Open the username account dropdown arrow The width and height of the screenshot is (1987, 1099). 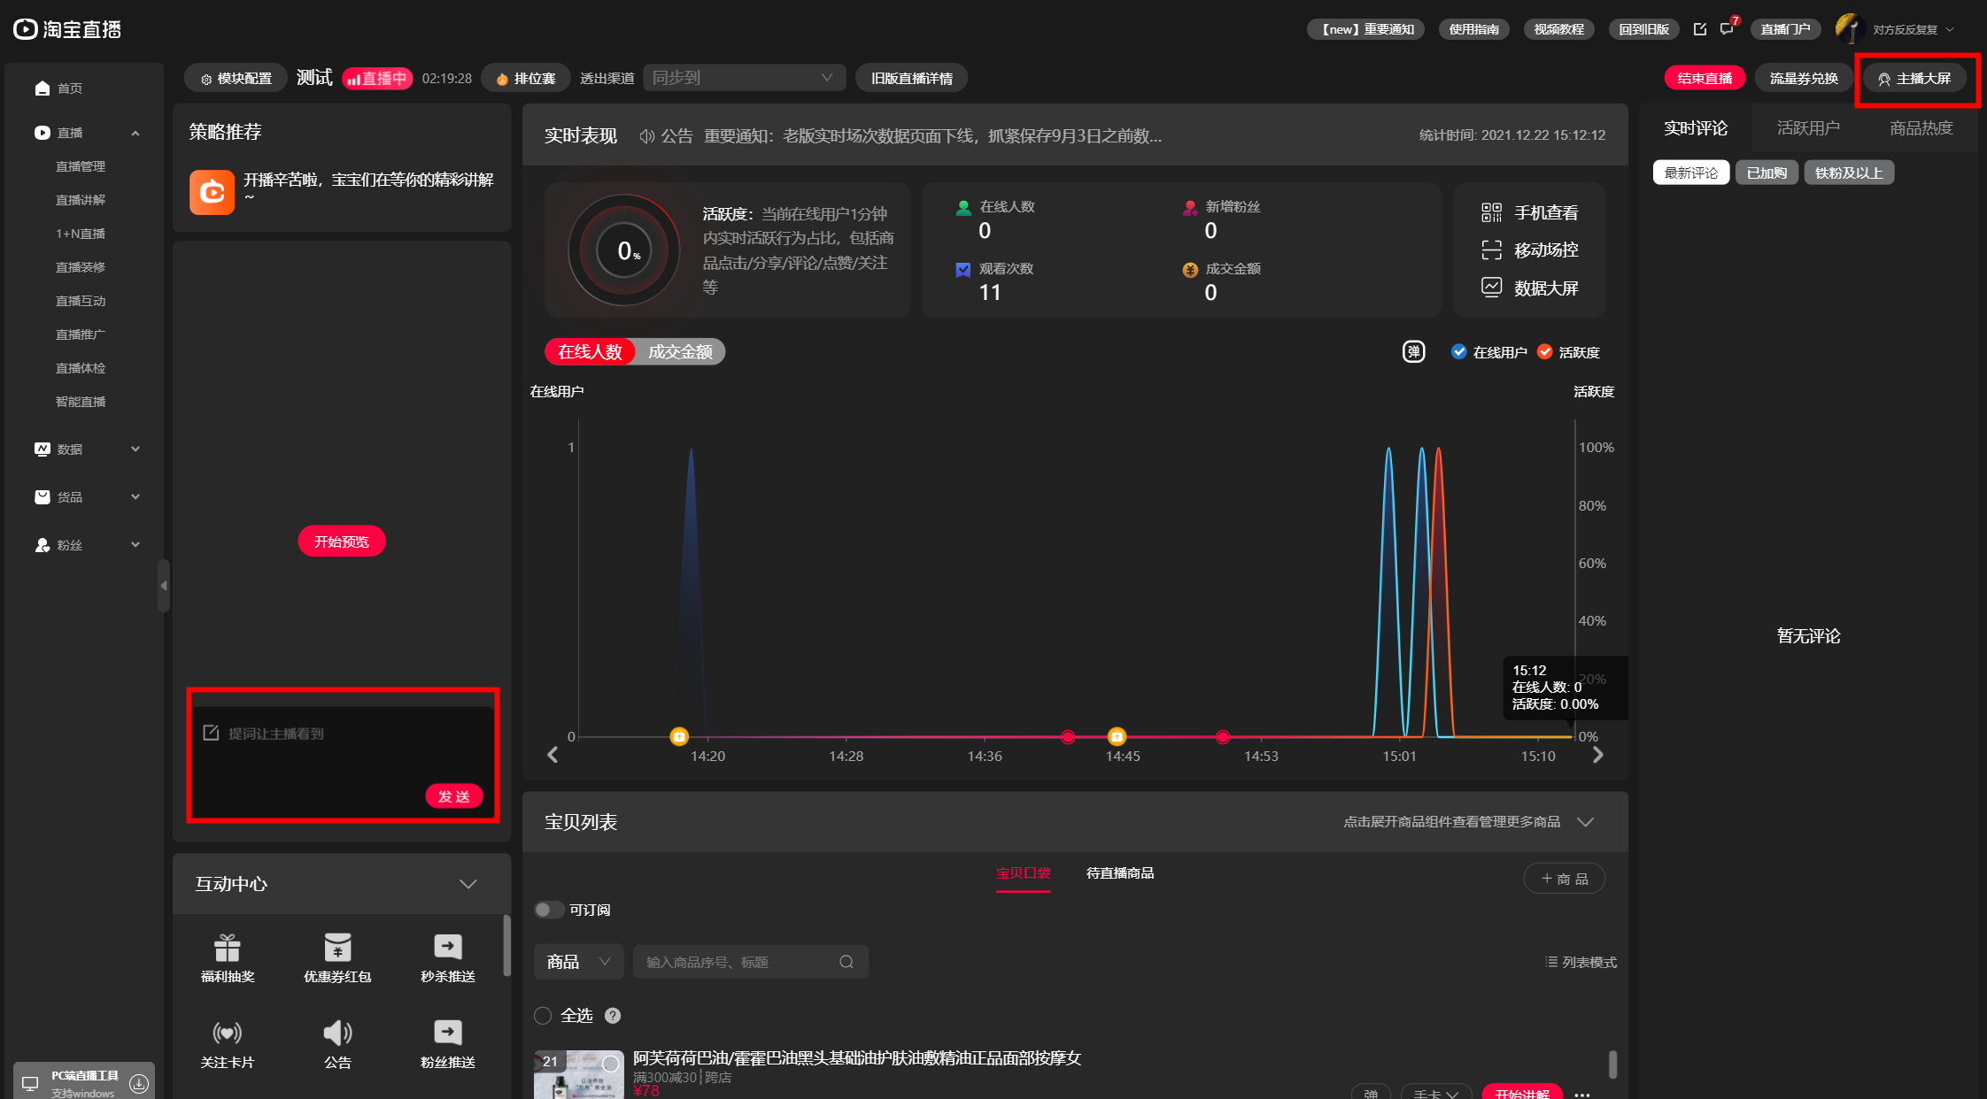[x=1951, y=29]
